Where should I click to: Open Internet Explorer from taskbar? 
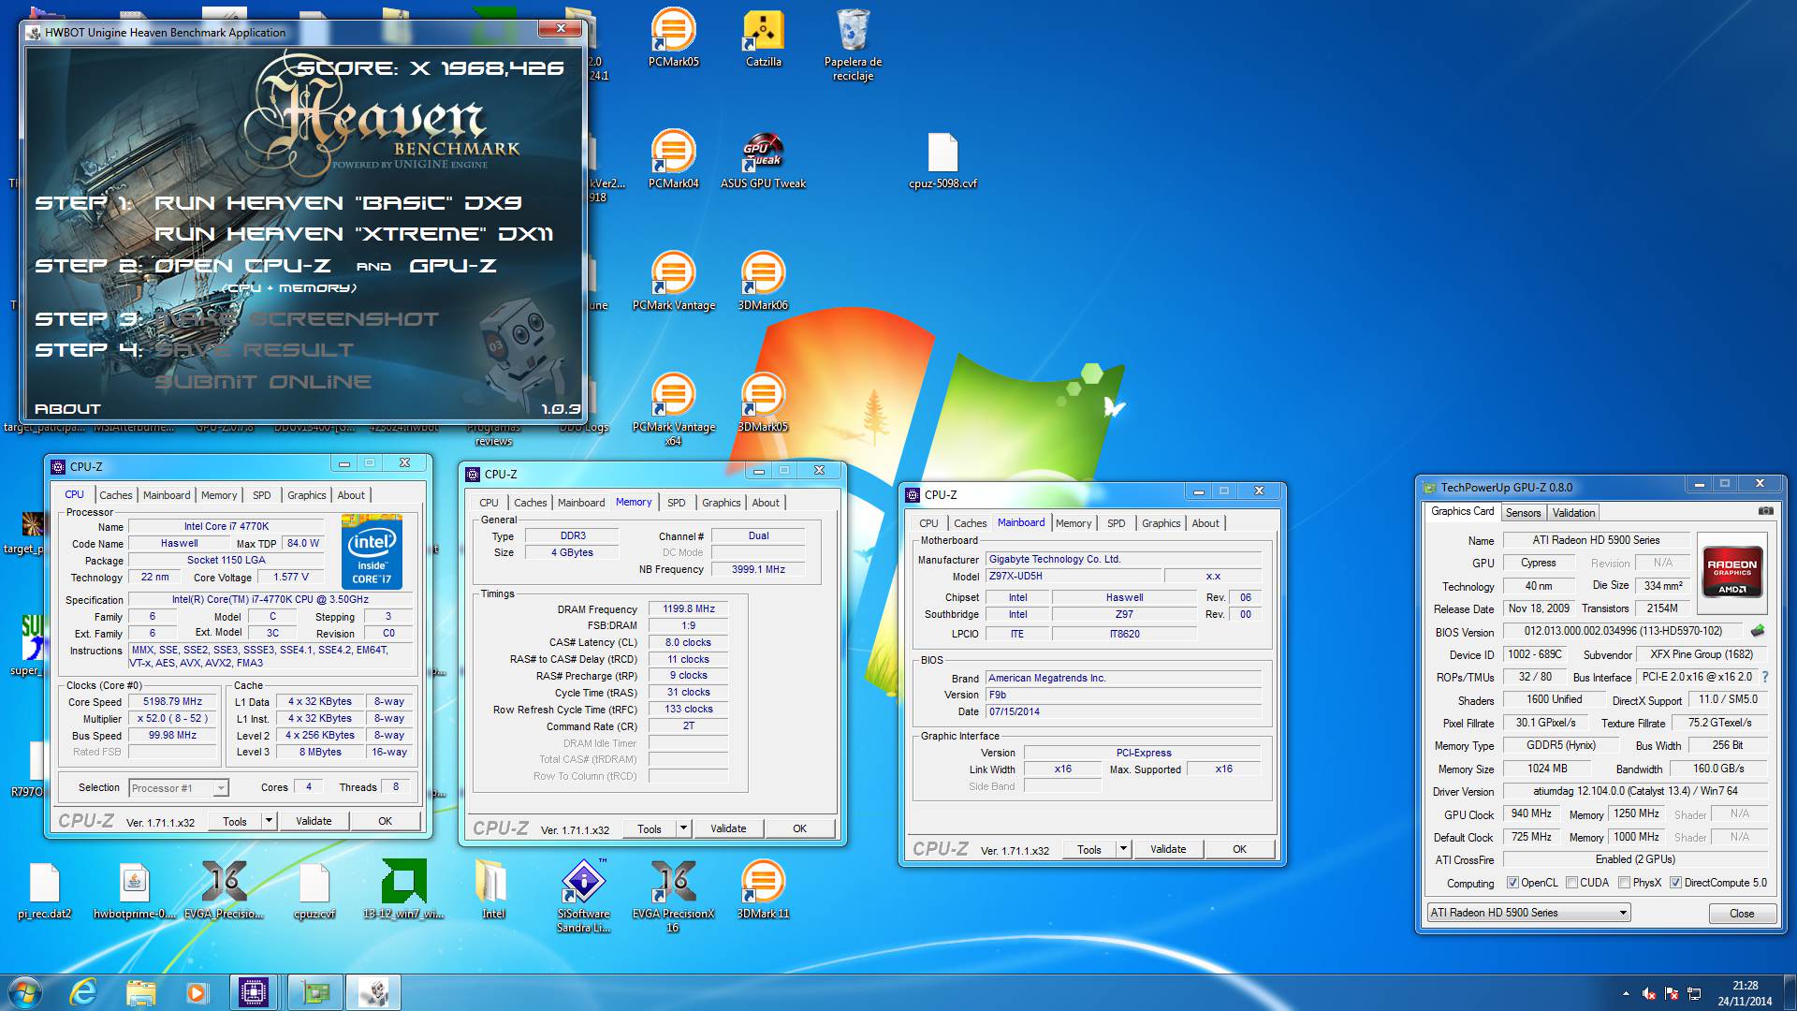coord(83,991)
